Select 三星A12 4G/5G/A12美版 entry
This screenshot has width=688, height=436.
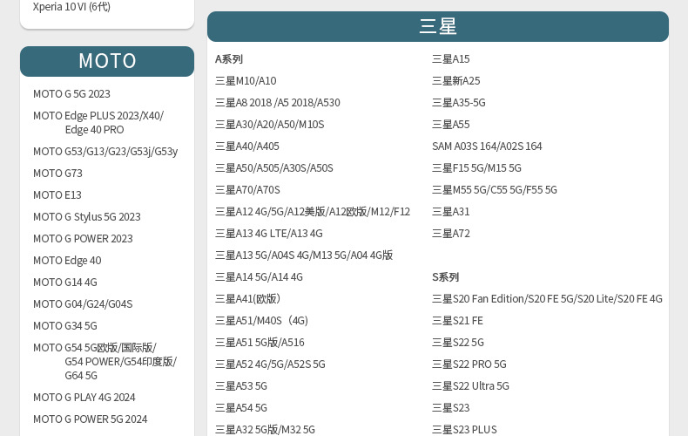[313, 212]
